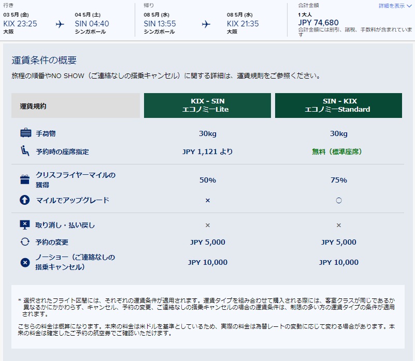Click the Lite mileage accrual value 50%
415x361 pixels.
coord(207,180)
